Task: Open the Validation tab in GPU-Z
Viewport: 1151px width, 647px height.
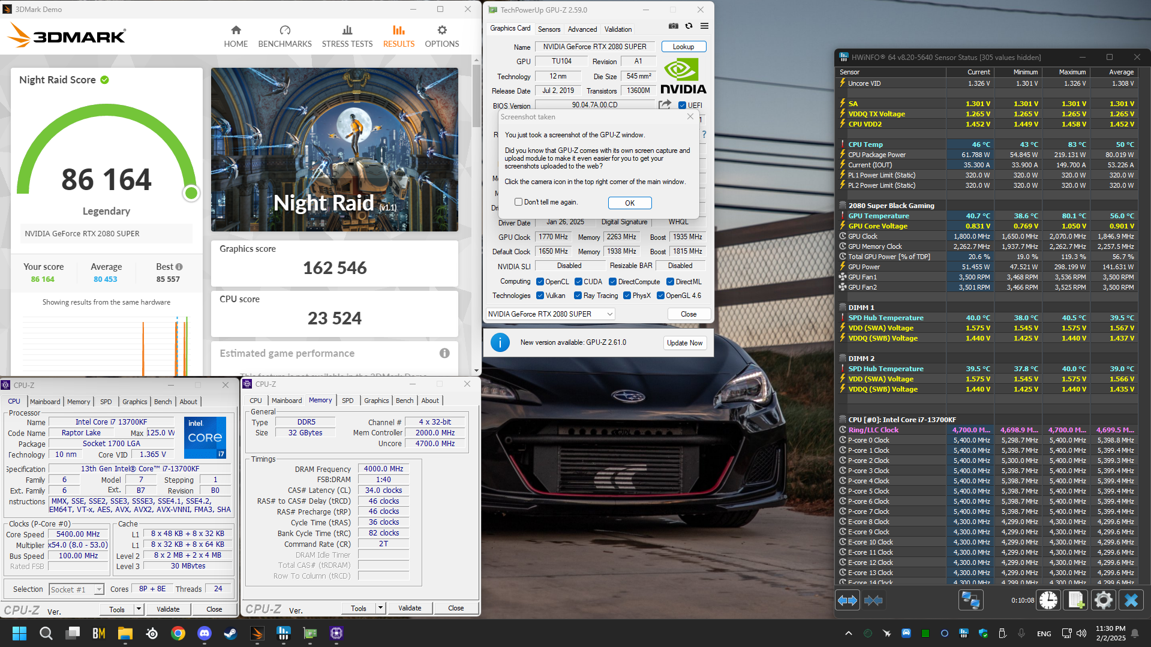Action: pos(618,29)
